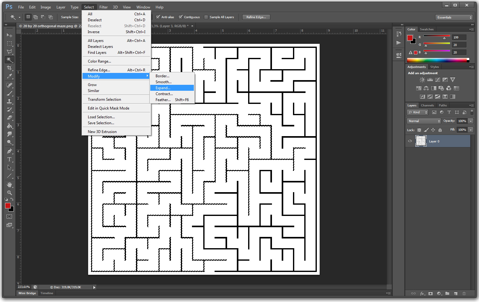
Task: Click the R value field 199
Action: click(x=459, y=38)
